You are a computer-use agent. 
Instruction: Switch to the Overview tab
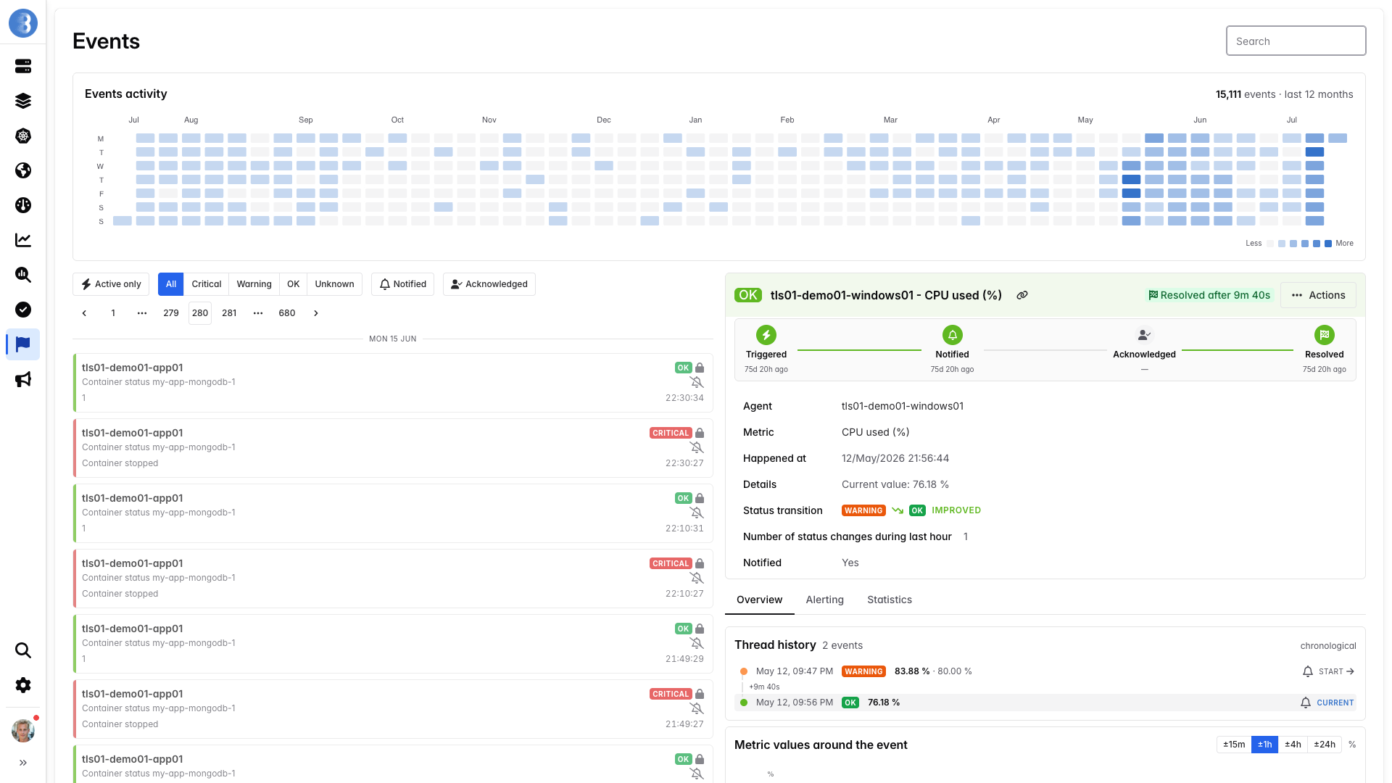tap(760, 600)
